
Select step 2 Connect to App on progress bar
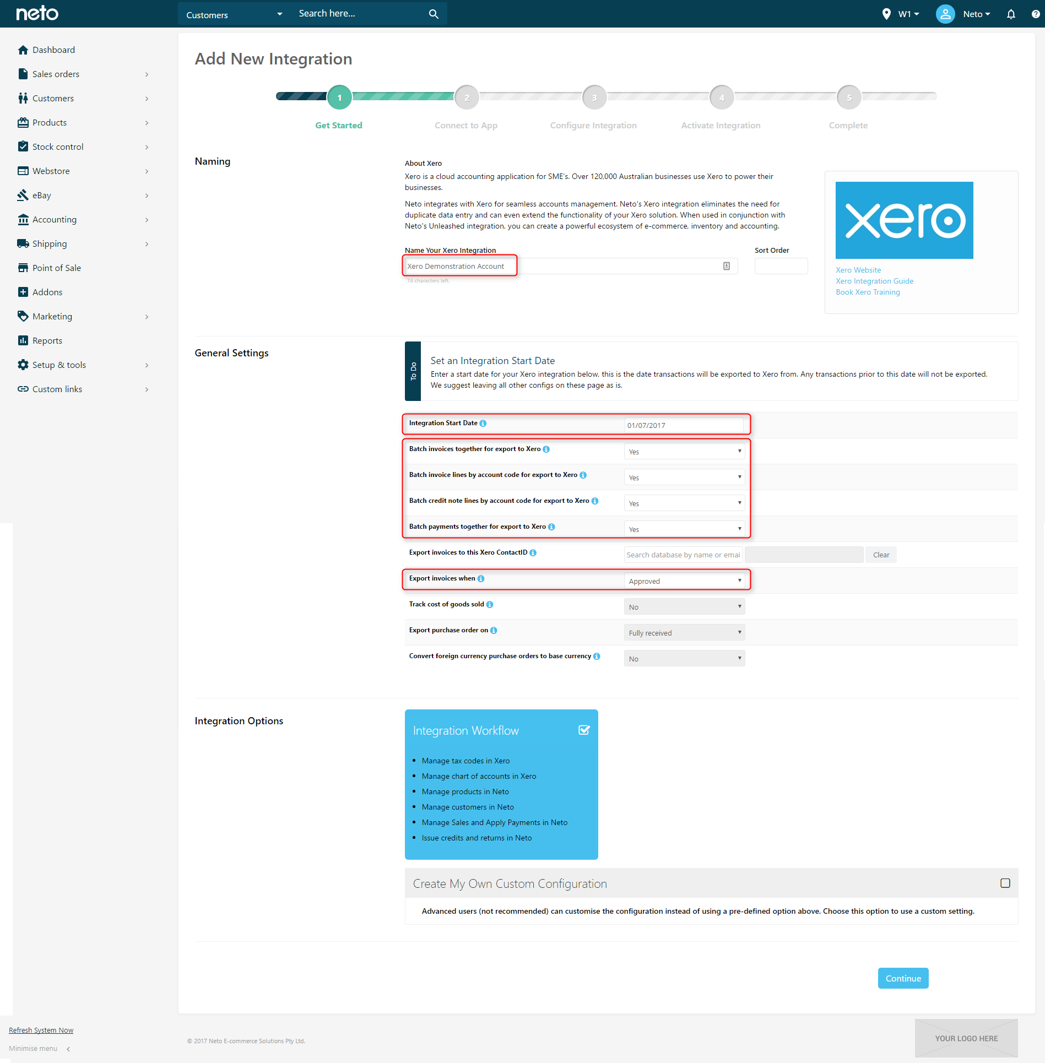click(467, 97)
